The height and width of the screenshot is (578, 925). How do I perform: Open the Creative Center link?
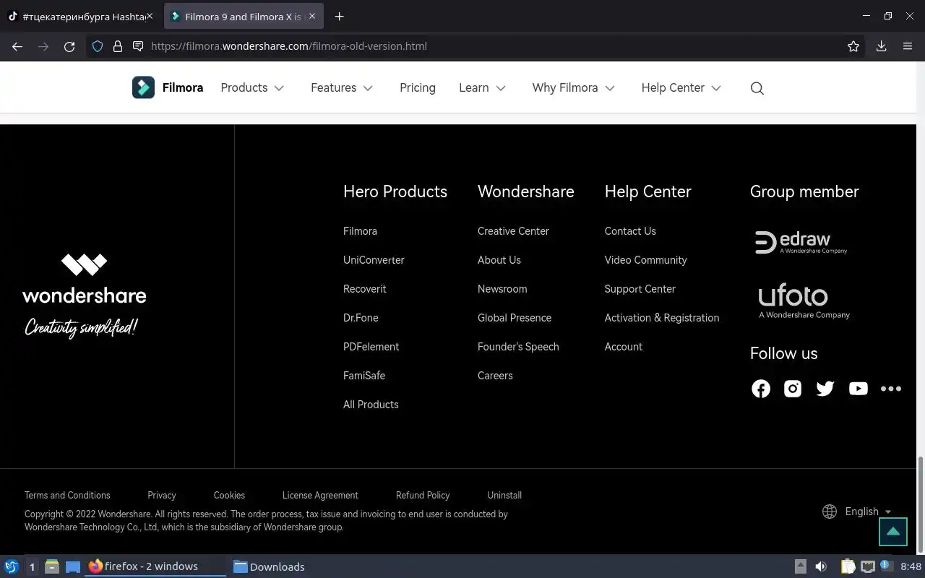[x=513, y=231]
